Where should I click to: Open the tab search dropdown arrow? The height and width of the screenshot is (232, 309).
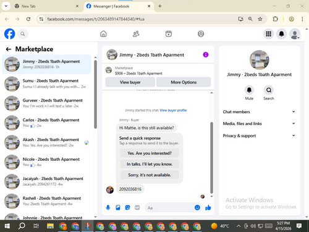click(6, 6)
